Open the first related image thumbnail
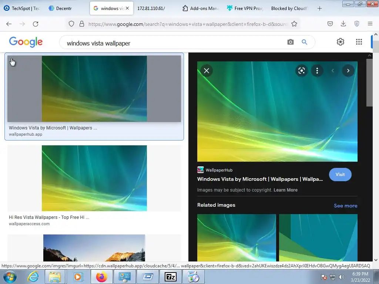This screenshot has height=284, width=379. pos(237,238)
